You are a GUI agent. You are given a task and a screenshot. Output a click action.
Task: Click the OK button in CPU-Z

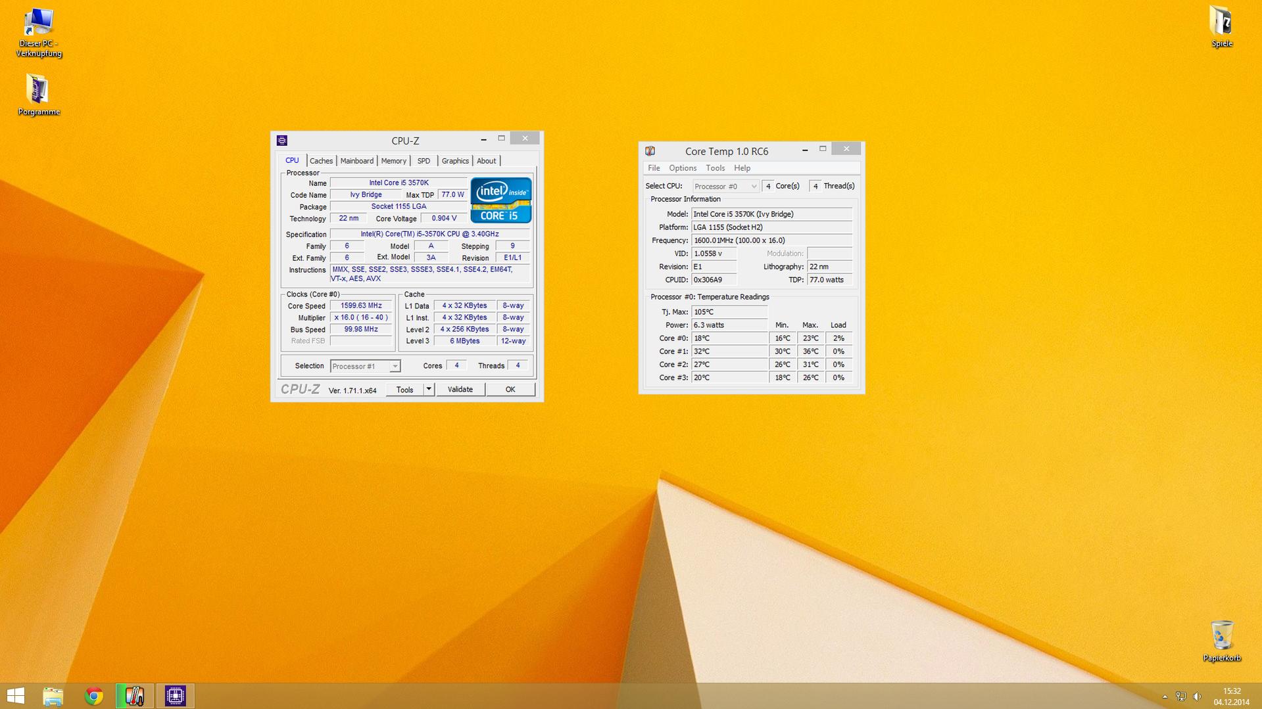coord(510,390)
